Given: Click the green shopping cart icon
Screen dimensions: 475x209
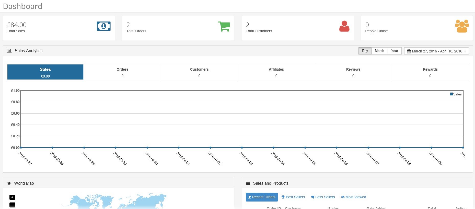Looking at the screenshot, I should [x=224, y=26].
